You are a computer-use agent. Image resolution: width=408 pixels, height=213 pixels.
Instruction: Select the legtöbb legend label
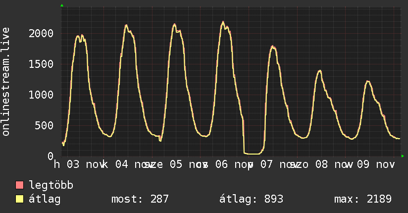click(51, 185)
